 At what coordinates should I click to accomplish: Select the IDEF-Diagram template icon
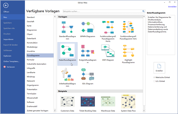point(108,51)
